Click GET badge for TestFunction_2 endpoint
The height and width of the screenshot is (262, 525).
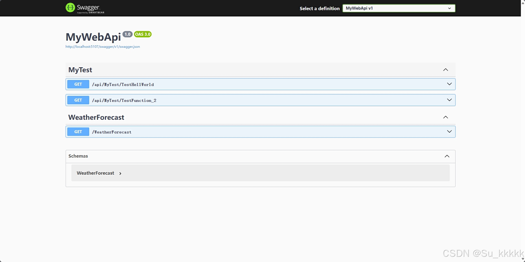click(78, 100)
